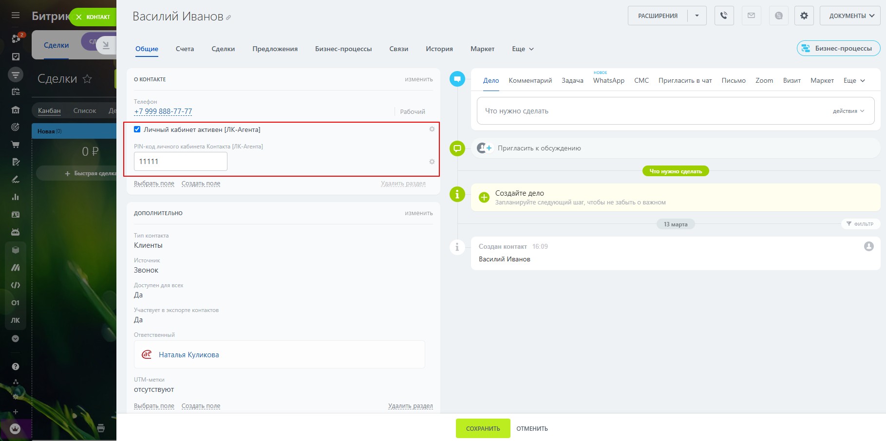Click the green plus Create activity icon

click(x=484, y=197)
